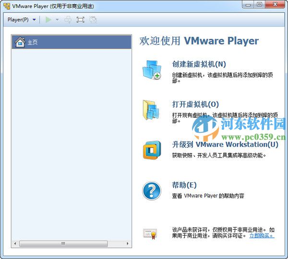Close the VMware Player window

(x=275, y=5)
